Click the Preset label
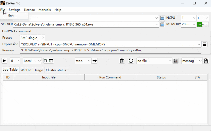 pos(7,38)
